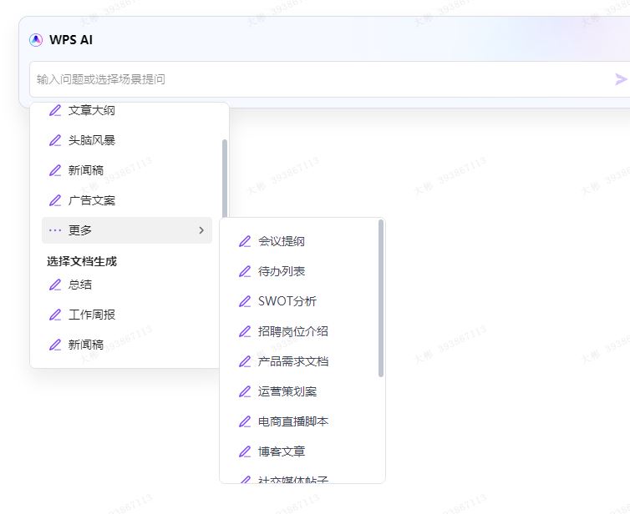
Task: Click pen icon beside 总结
Action: pyautogui.click(x=55, y=285)
